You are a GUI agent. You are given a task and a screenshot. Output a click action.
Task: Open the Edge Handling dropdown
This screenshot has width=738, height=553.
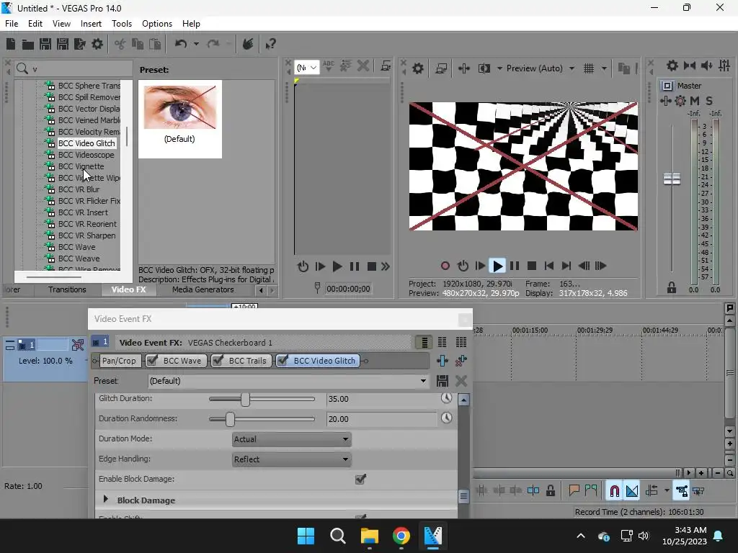click(292, 459)
